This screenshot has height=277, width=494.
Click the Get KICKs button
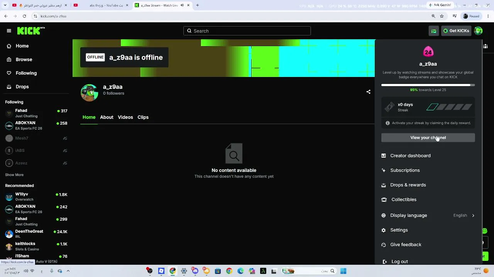tap(456, 31)
